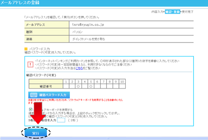Uncheck the ソフトウェアキーボードを使用する checkbox
The image size is (208, 140).
(x=30, y=109)
